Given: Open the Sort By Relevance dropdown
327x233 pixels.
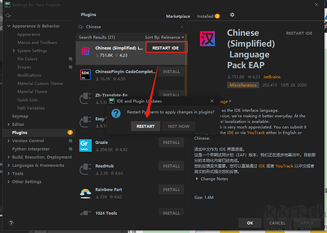Looking at the screenshot, I should (165, 37).
